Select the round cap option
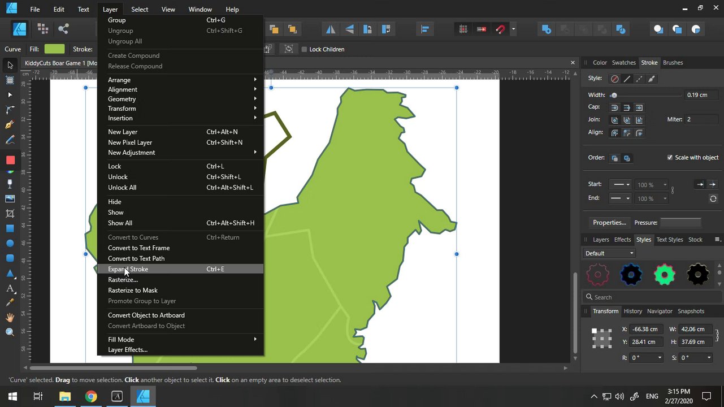 click(x=614, y=107)
